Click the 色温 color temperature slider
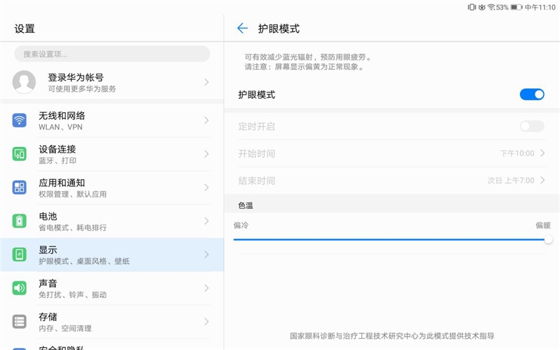Screen dimensions: 560x350 point(391,239)
